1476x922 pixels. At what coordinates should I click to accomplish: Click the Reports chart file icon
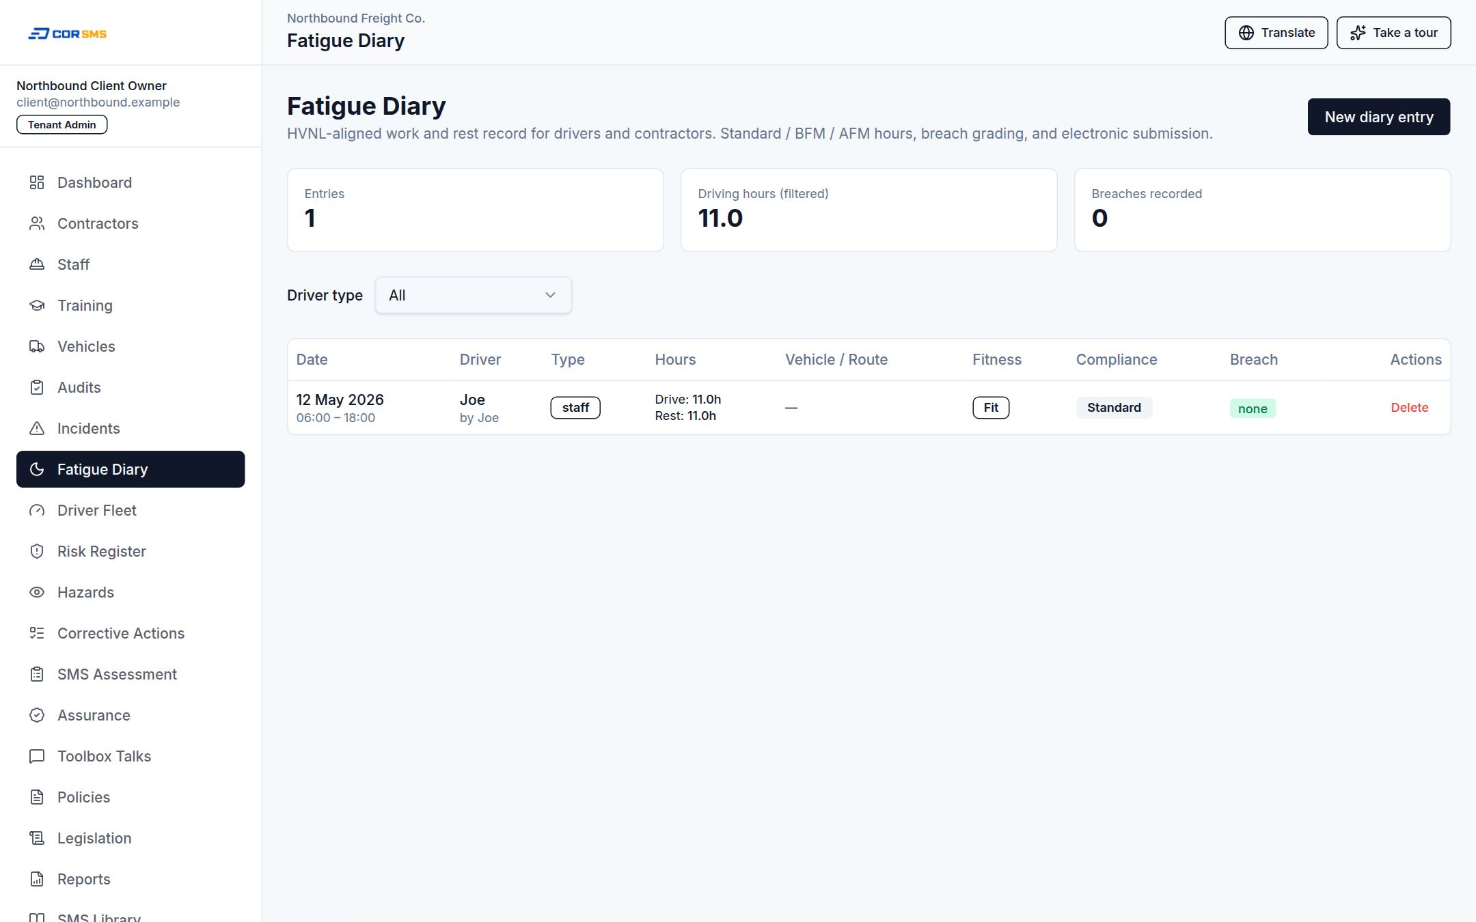pyautogui.click(x=37, y=879)
